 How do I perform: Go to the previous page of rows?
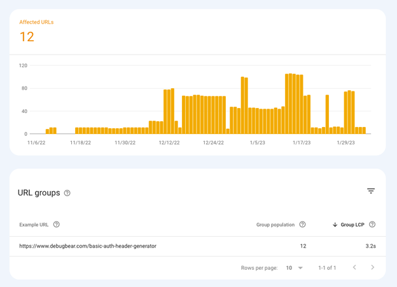click(354, 268)
